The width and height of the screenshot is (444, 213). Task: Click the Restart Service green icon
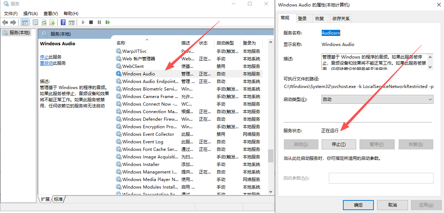pyautogui.click(x=108, y=22)
